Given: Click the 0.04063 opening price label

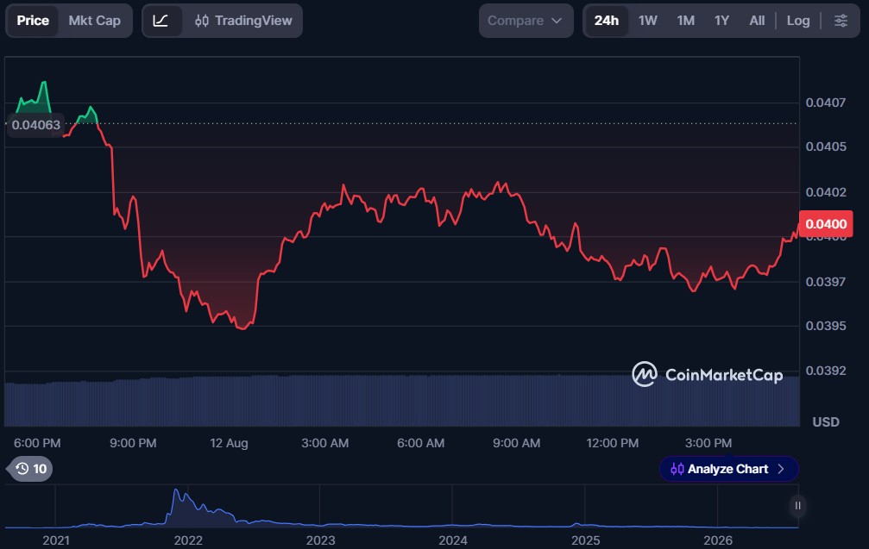Looking at the screenshot, I should click(35, 124).
